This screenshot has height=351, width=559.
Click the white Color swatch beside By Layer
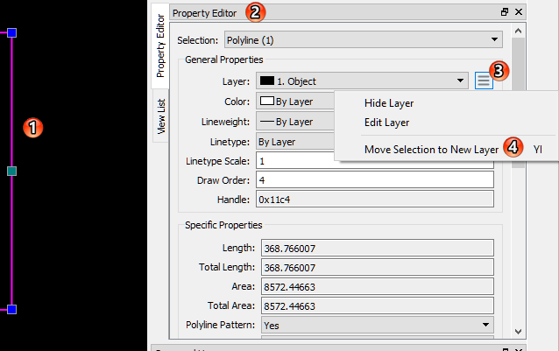point(265,102)
